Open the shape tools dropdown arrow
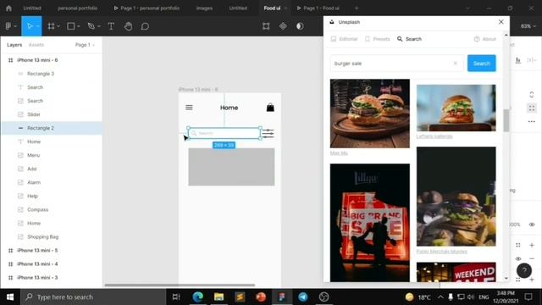The image size is (542, 305). 79,26
